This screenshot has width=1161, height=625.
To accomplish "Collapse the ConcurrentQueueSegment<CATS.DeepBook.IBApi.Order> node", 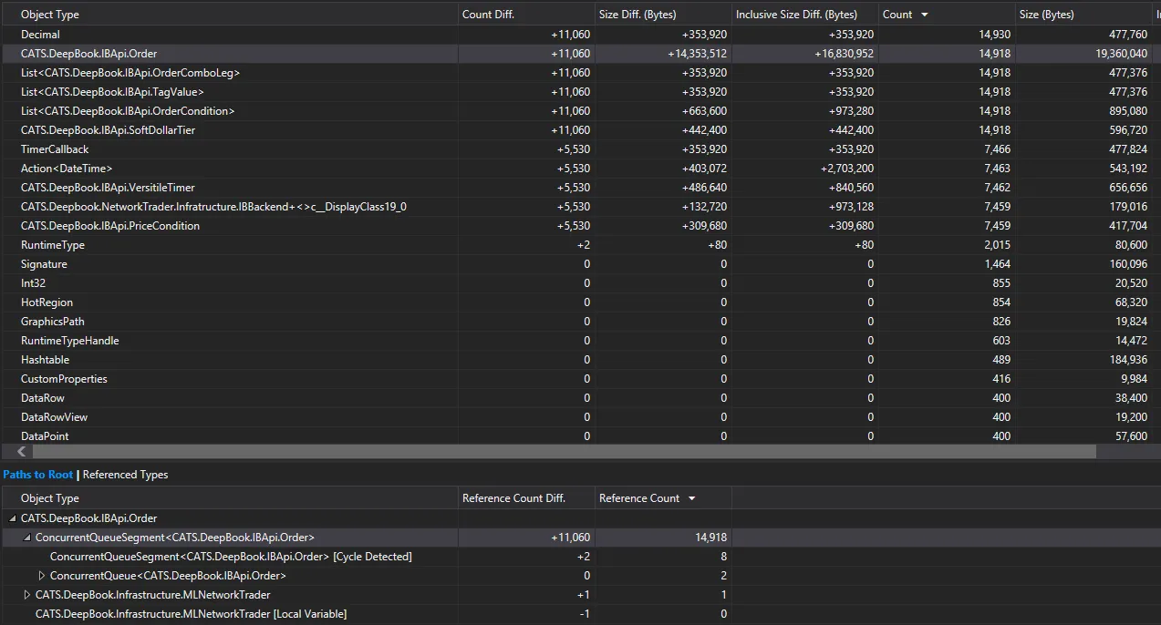I will 26,538.
